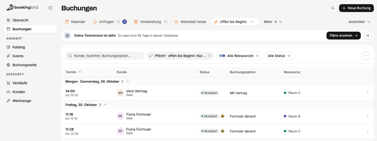The width and height of the screenshot is (377, 141).
Task: Click the Pflicht · offen bis Beginn filter chip
Action: click(x=180, y=56)
